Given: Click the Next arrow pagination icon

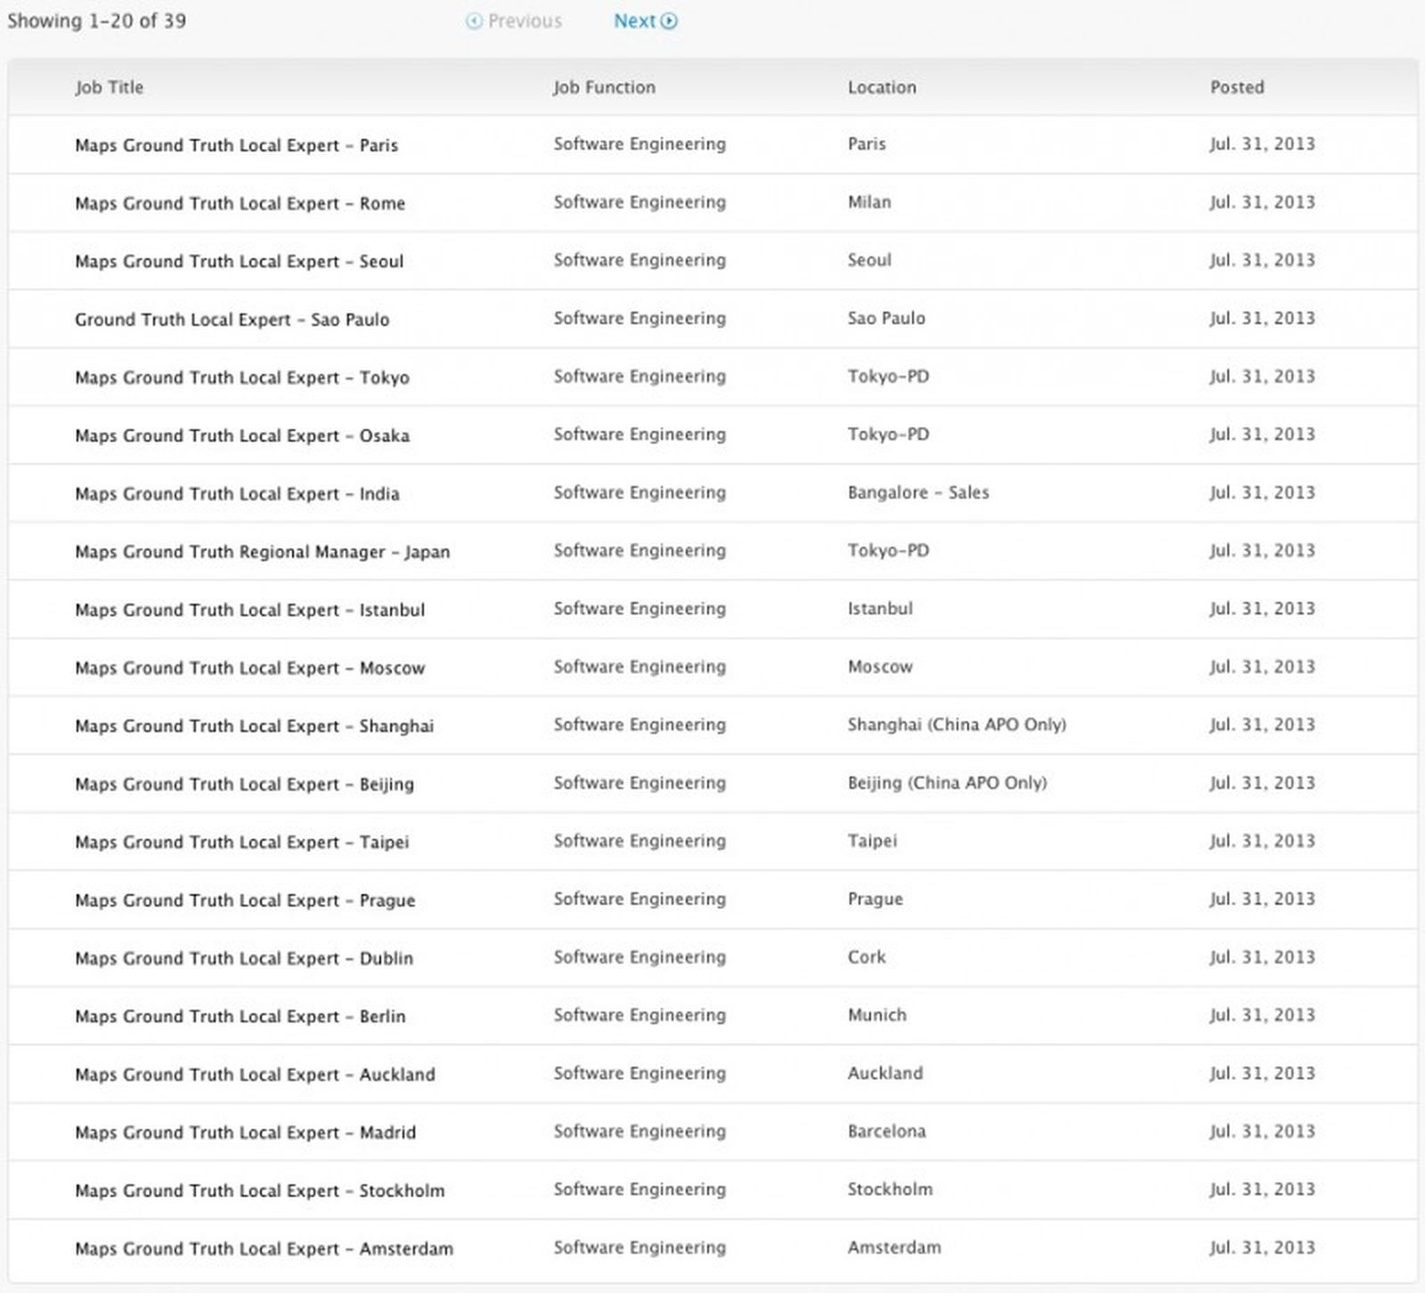Looking at the screenshot, I should [x=669, y=20].
